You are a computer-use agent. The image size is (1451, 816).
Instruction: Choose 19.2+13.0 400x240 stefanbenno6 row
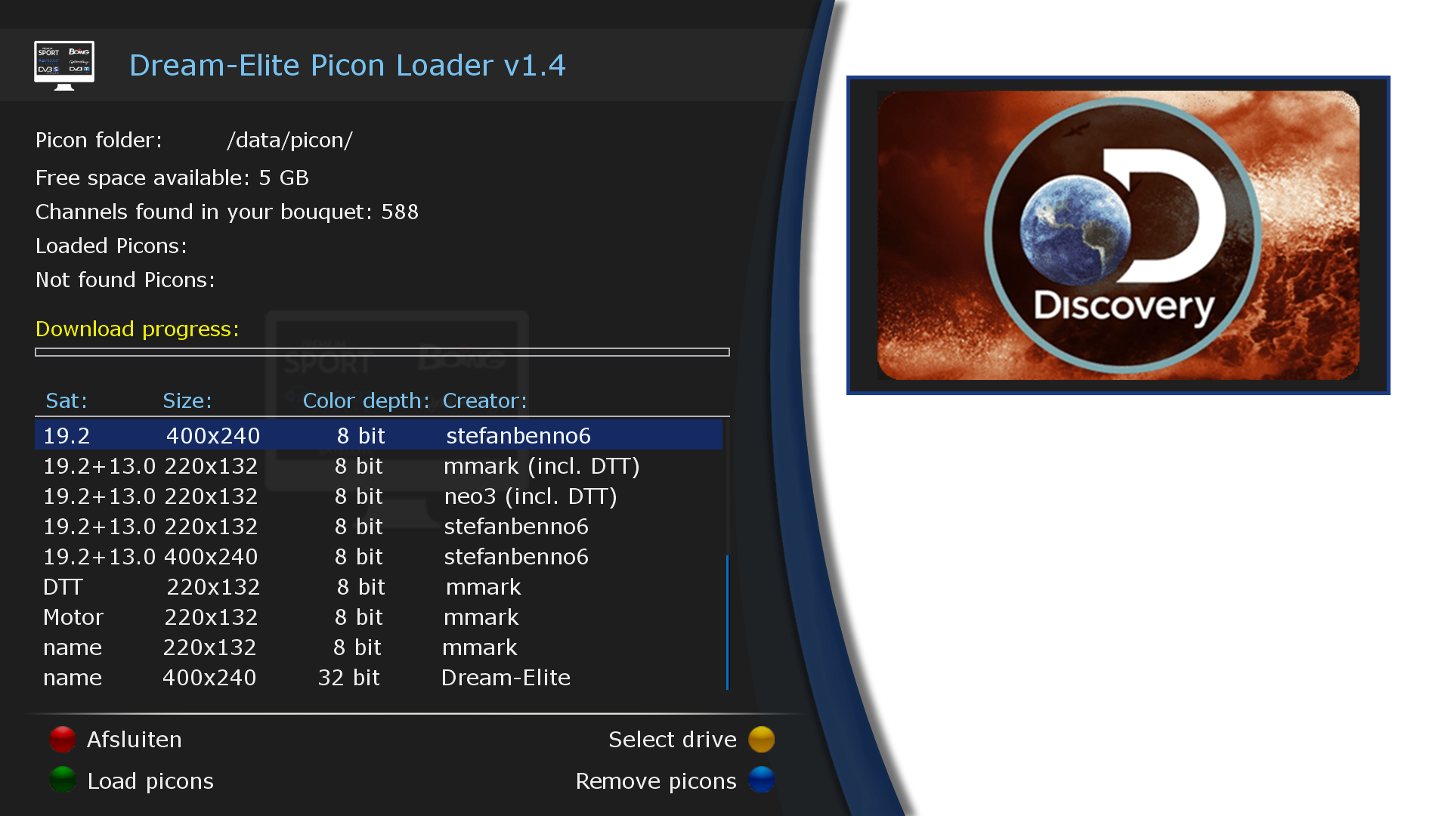[378, 557]
